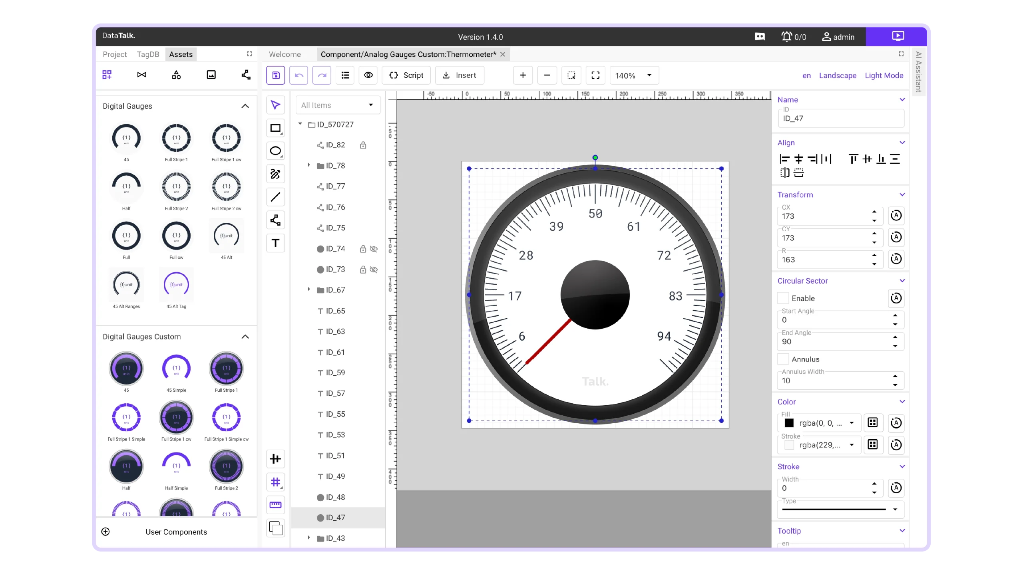Click the grid hash icon
The width and height of the screenshot is (1023, 575).
(x=275, y=482)
